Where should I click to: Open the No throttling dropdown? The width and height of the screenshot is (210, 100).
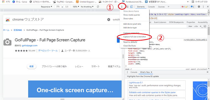[87, 7]
